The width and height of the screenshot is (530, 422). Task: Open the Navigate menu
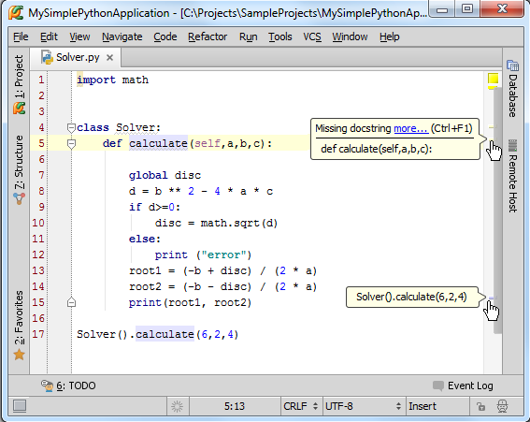(122, 36)
